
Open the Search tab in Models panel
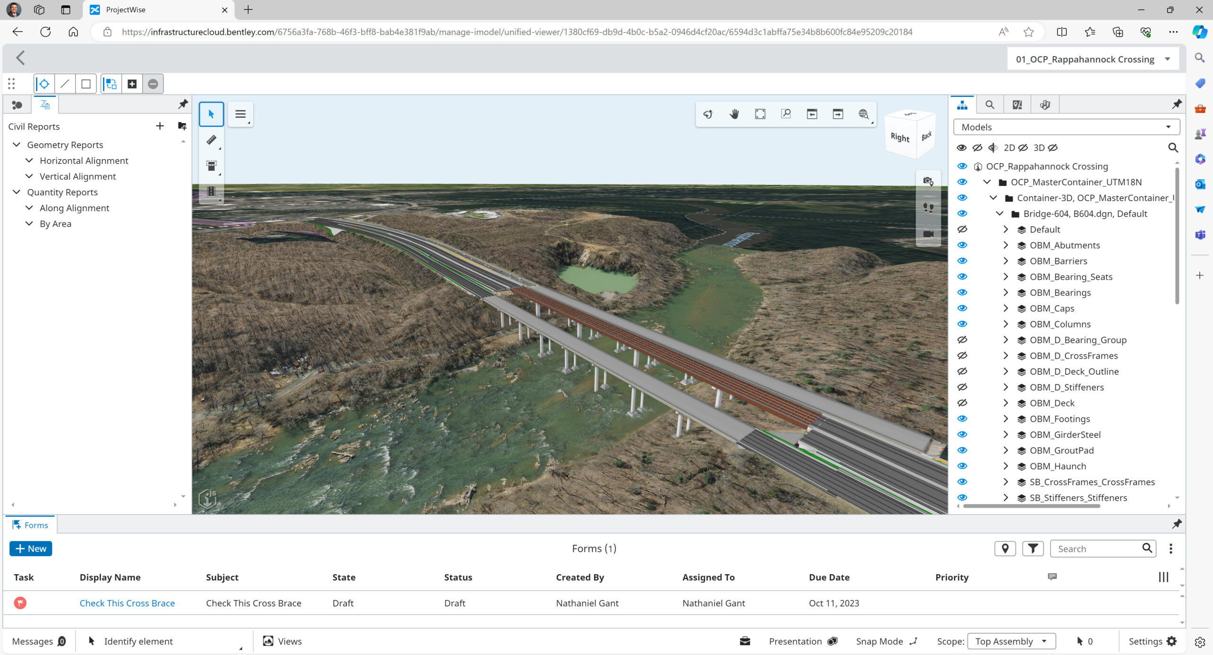[989, 104]
